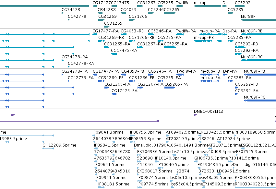Click the CG17477-RA transcript label
The height and width of the screenshot is (189, 276).
click(x=105, y=31)
